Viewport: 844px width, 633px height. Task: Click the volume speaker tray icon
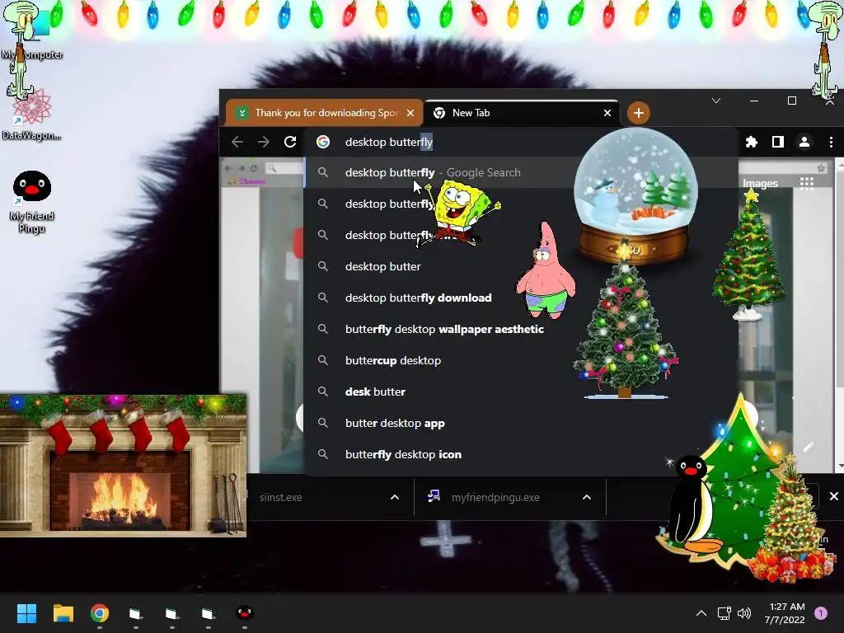pos(744,613)
